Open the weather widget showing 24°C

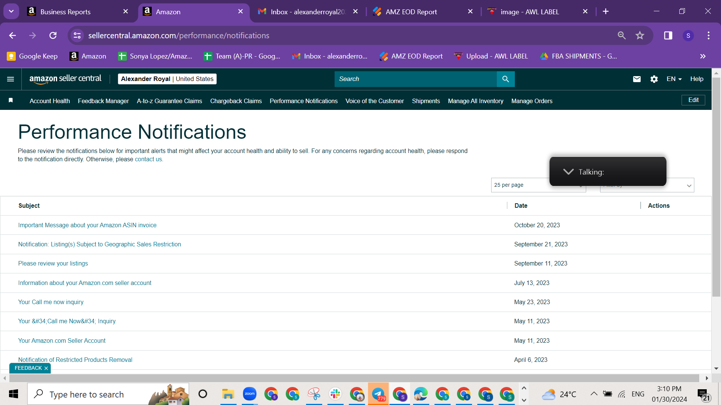[x=559, y=394]
